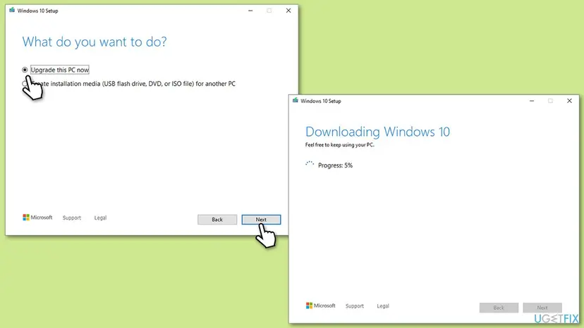The width and height of the screenshot is (584, 328).
Task: Click the 'What do you want to do?' heading
Action: pyautogui.click(x=95, y=42)
